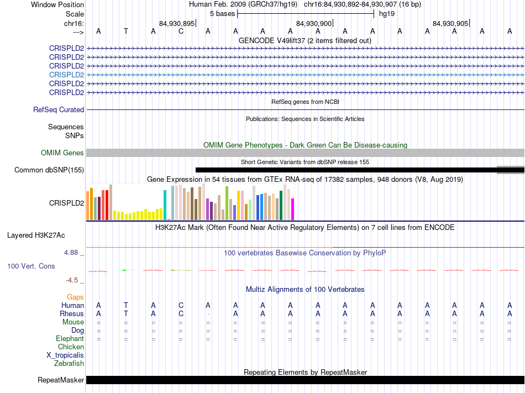525x393 pixels.
Task: Click the Rhesus species label
Action: click(x=72, y=314)
